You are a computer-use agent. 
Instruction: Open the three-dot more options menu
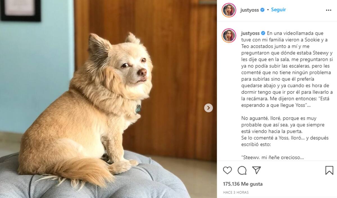click(329, 10)
